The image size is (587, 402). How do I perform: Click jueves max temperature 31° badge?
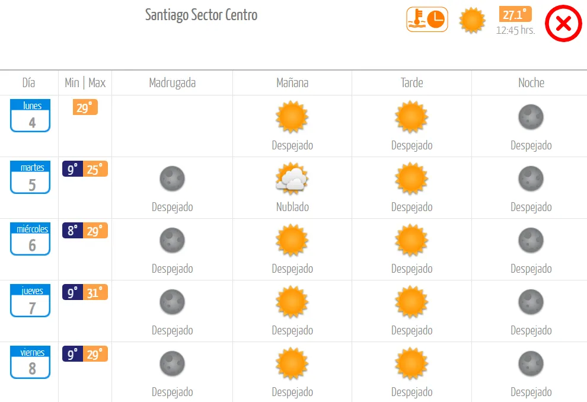coord(95,292)
